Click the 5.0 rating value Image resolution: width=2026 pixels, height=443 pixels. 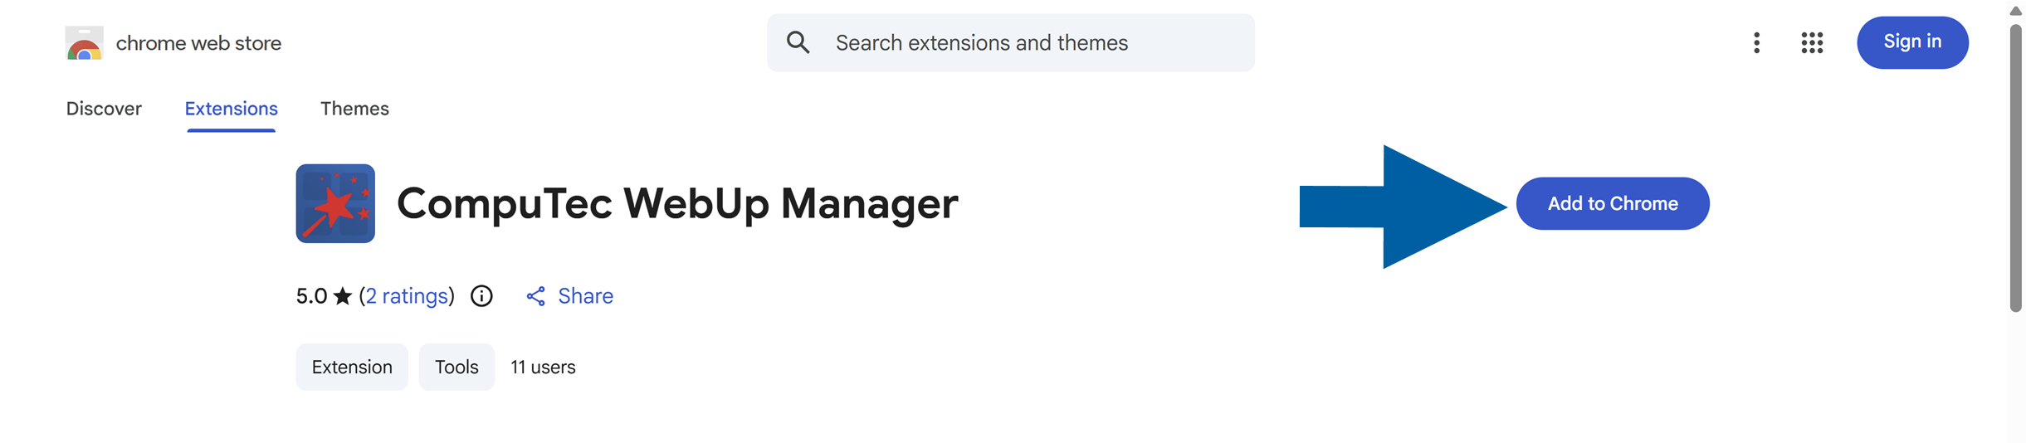[311, 296]
